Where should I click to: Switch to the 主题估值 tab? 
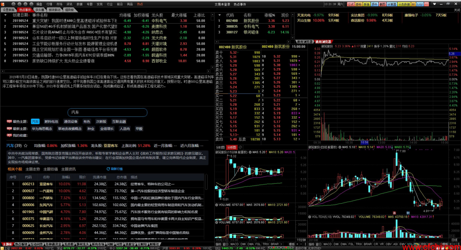(51, 169)
